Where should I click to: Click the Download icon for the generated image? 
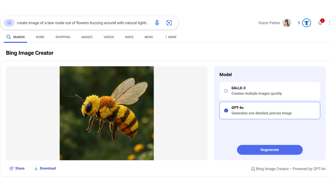click(x=36, y=168)
